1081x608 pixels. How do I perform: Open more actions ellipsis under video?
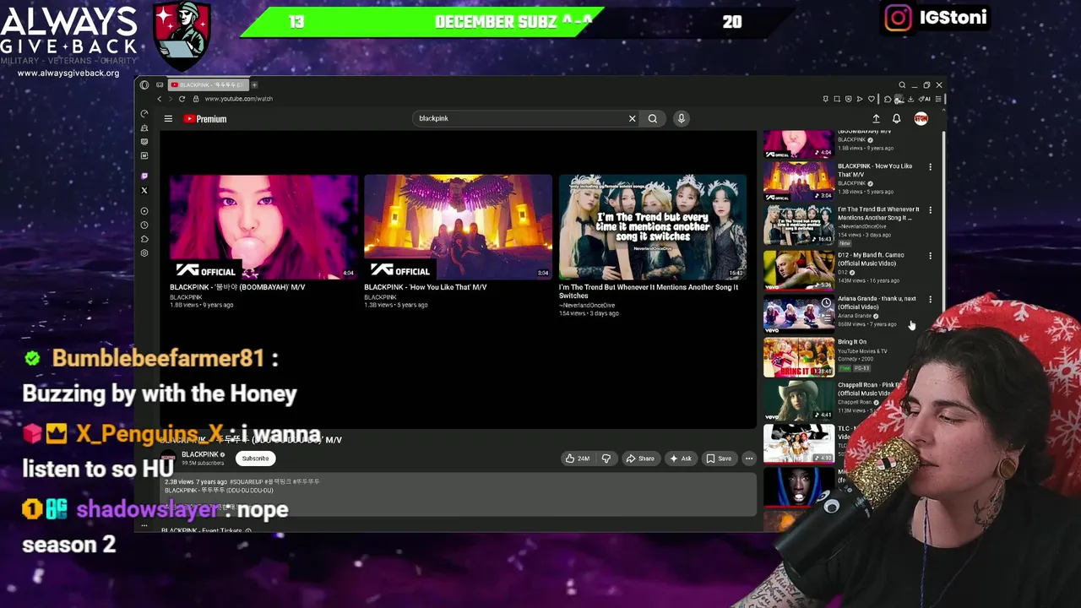[748, 459]
